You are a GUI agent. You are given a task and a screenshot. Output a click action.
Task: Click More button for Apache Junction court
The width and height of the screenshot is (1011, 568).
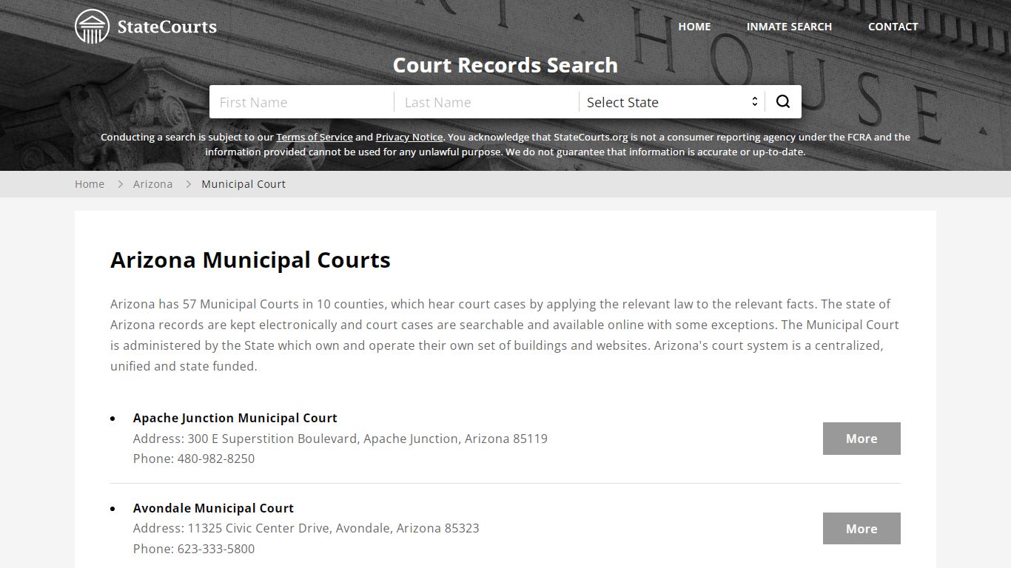pos(861,439)
